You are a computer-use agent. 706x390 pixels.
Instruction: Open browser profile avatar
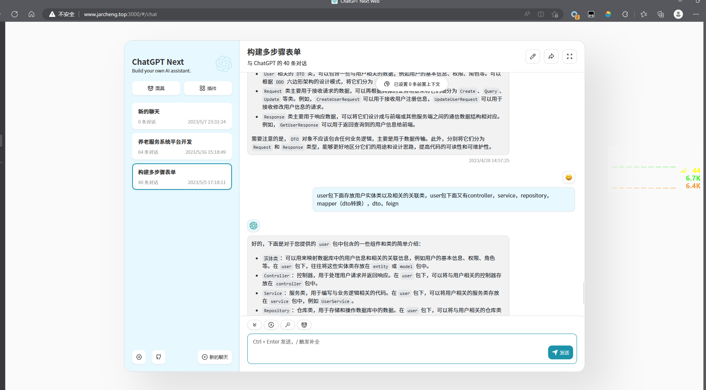click(x=678, y=14)
